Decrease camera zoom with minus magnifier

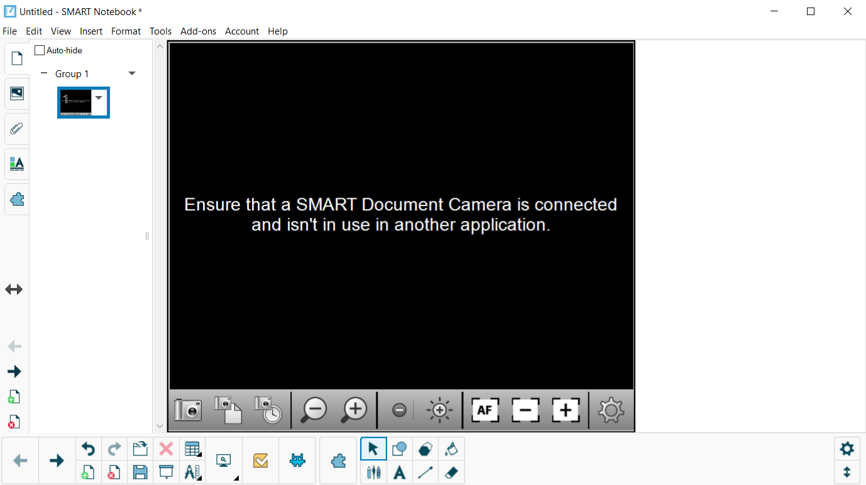point(315,409)
